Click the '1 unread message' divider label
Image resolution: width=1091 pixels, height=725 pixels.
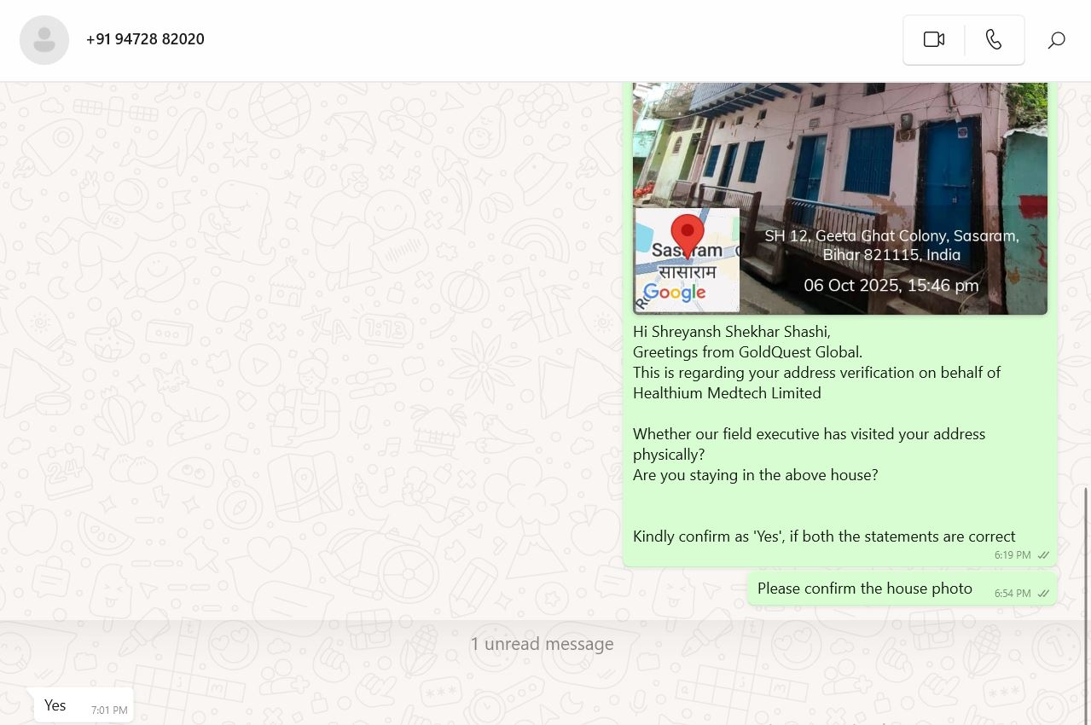pos(542,644)
